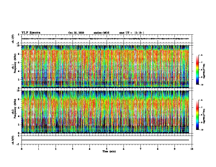
Task: Click the ch.1 spectrogram color scale bar
Action: click(197, 70)
